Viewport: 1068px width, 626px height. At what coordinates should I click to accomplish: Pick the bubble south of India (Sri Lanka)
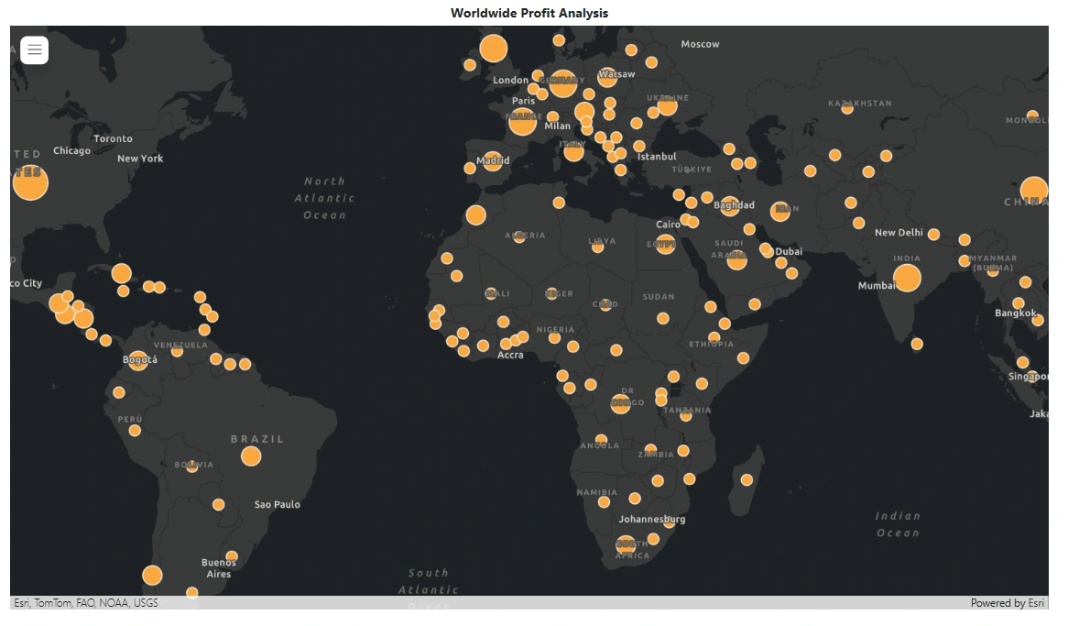coord(917,345)
